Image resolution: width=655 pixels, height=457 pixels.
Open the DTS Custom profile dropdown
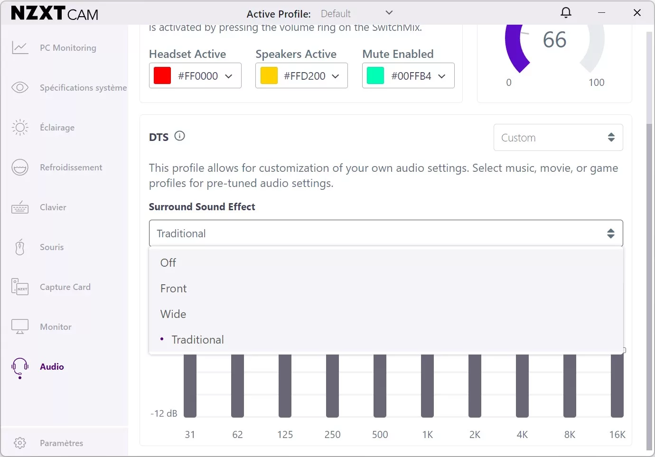point(558,137)
